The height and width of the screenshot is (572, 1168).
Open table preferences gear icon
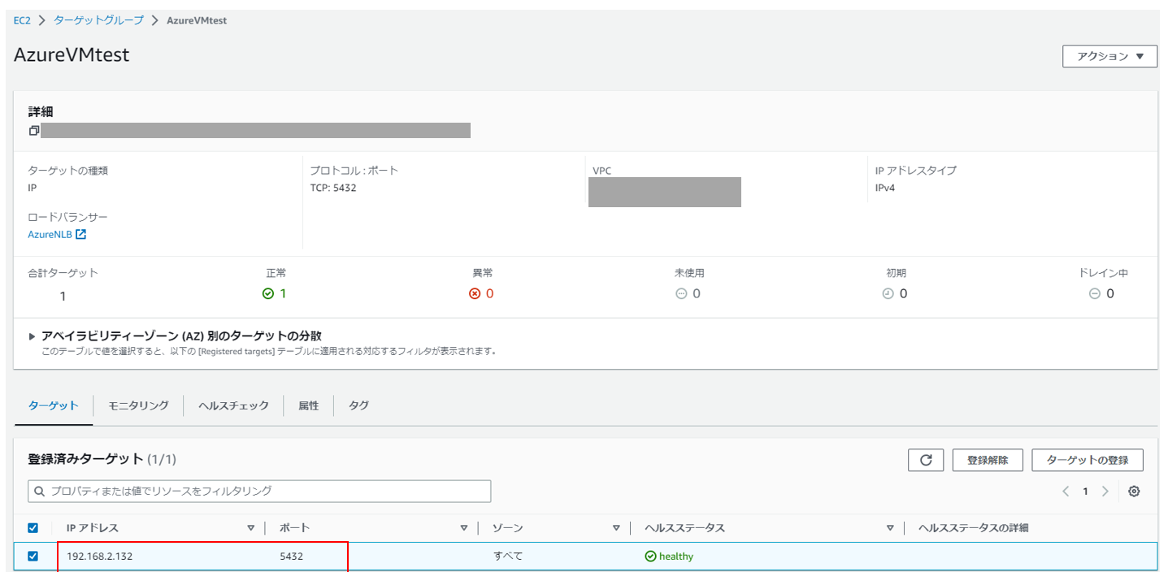pyautogui.click(x=1134, y=492)
